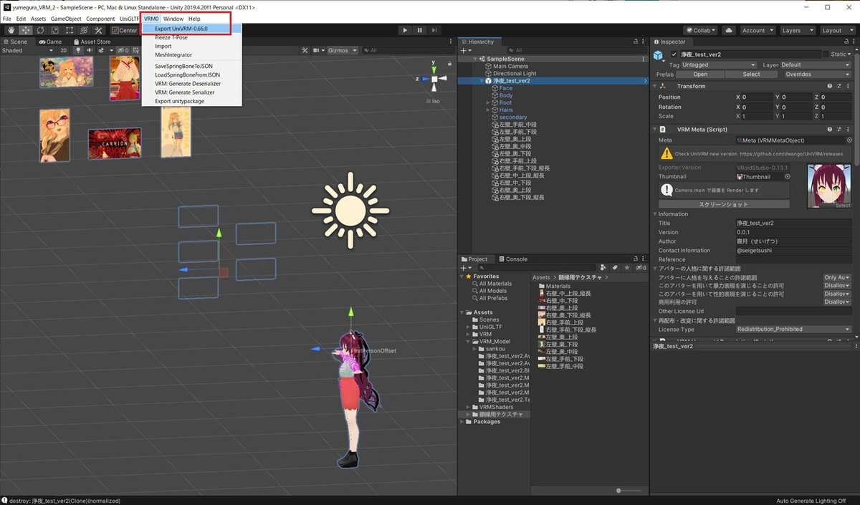Image resolution: width=860 pixels, height=505 pixels.
Task: Start Play mode
Action: tap(405, 30)
